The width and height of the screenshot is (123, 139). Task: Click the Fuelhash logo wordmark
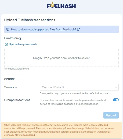click(61, 5)
